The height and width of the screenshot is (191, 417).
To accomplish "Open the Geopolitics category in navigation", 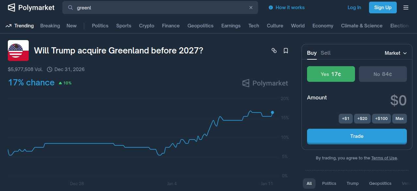I will (200, 26).
